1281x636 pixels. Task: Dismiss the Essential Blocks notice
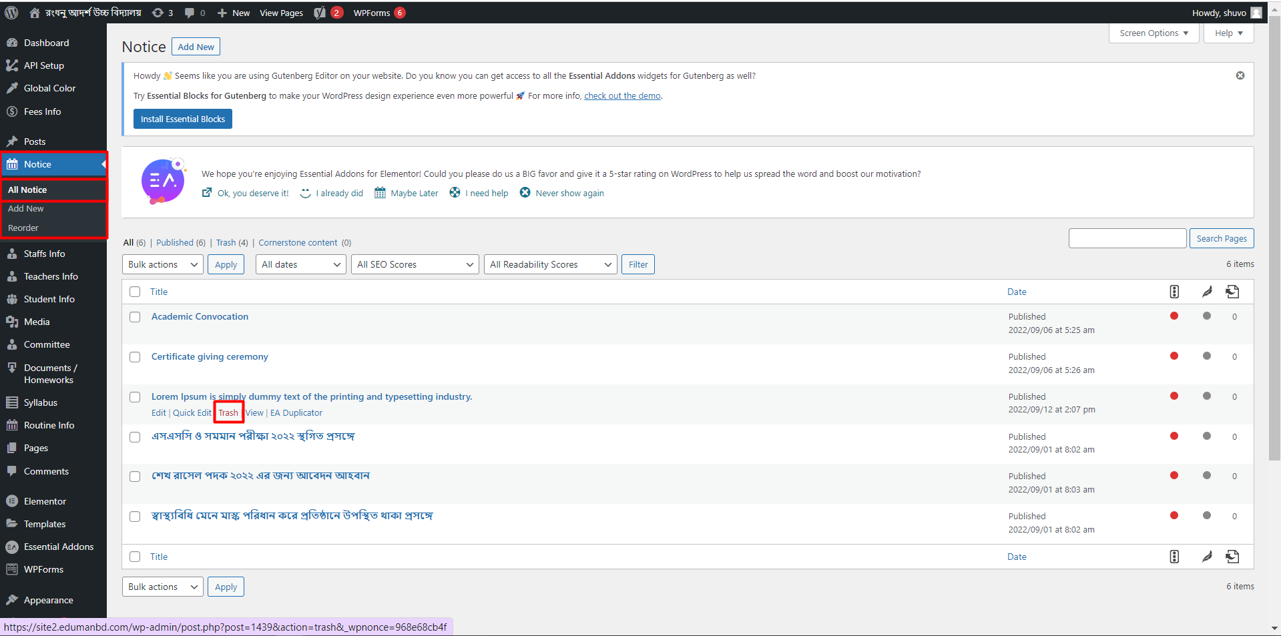pyautogui.click(x=1240, y=75)
